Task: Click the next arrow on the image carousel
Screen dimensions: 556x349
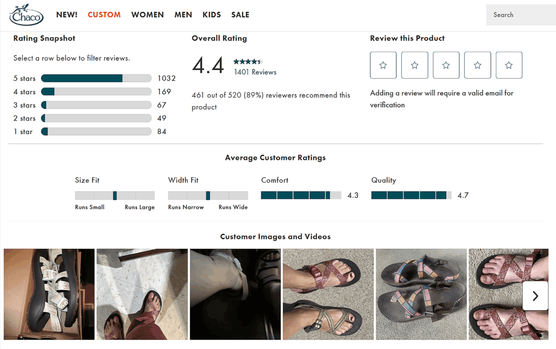Action: point(535,295)
